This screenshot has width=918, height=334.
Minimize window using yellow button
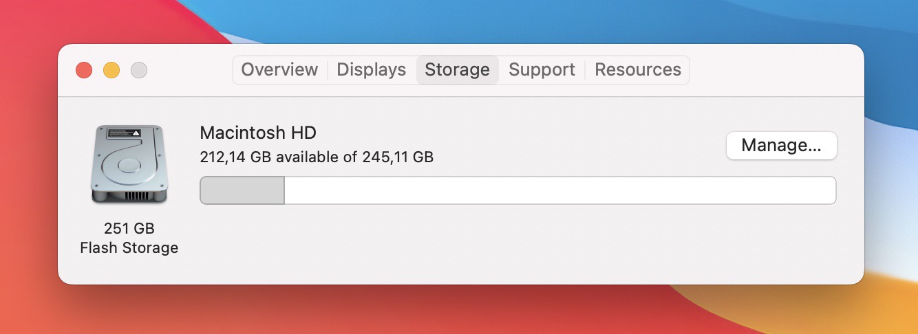coord(111,69)
